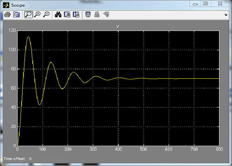This screenshot has width=232, height=166.
Task: Select the Zoom Y-axis tool
Action: point(46,15)
